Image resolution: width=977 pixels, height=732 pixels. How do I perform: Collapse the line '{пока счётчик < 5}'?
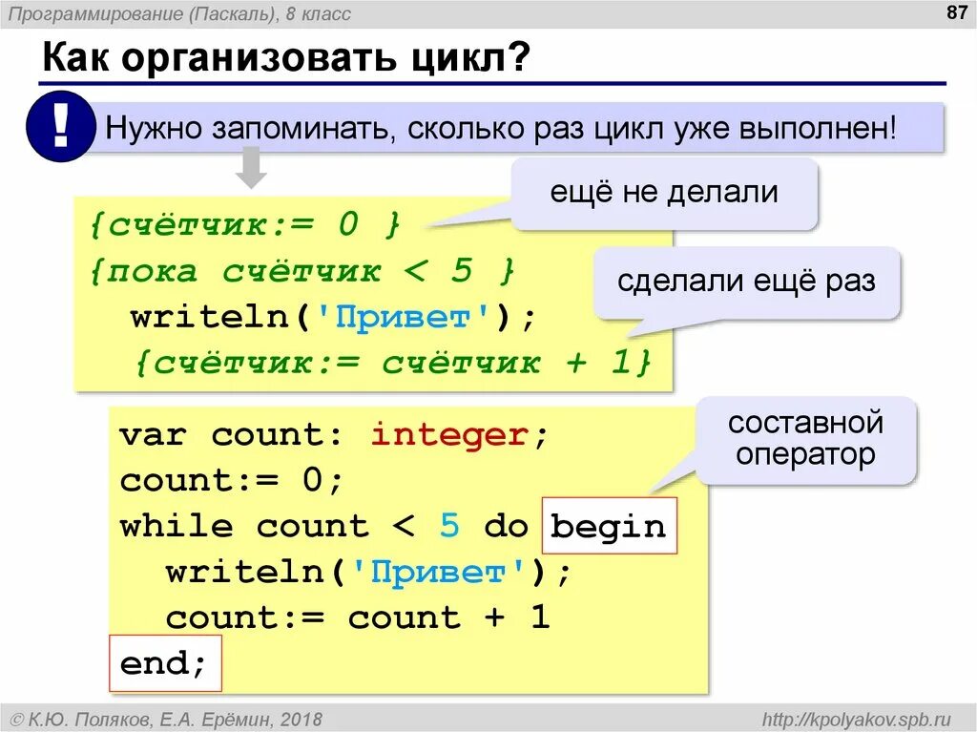[x=305, y=271]
